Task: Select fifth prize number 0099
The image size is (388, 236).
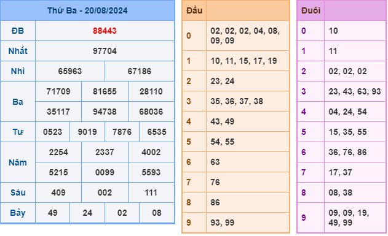Action: point(105,172)
